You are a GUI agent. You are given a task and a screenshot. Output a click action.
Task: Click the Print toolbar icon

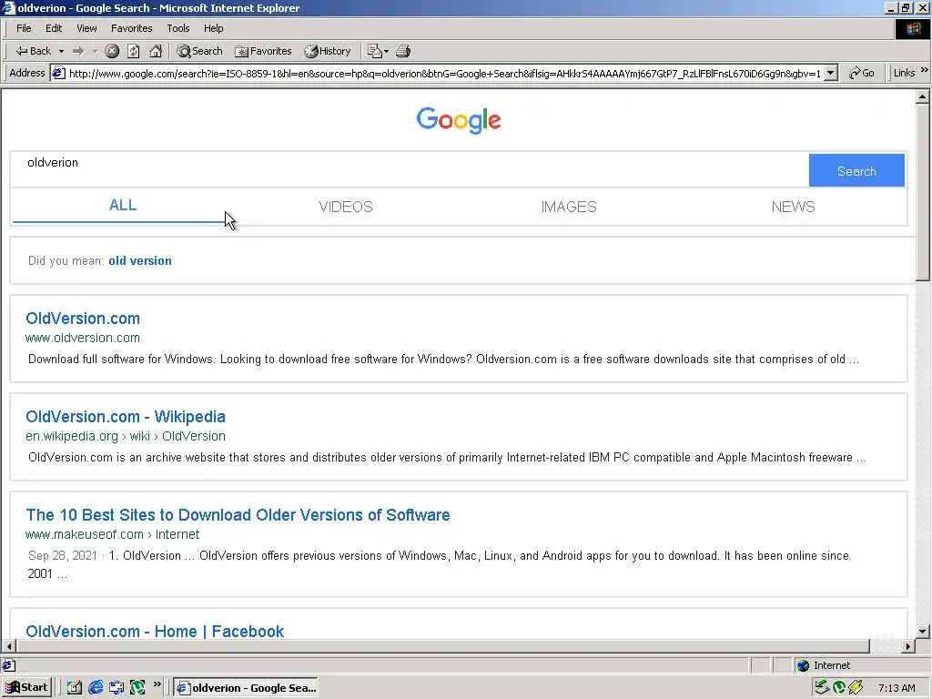(x=403, y=51)
